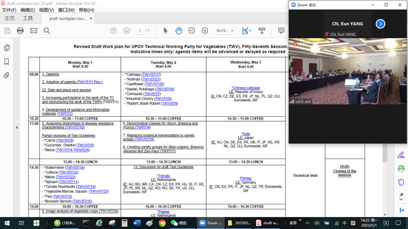
Task: Click the zoom in plus button
Action: [205, 31]
